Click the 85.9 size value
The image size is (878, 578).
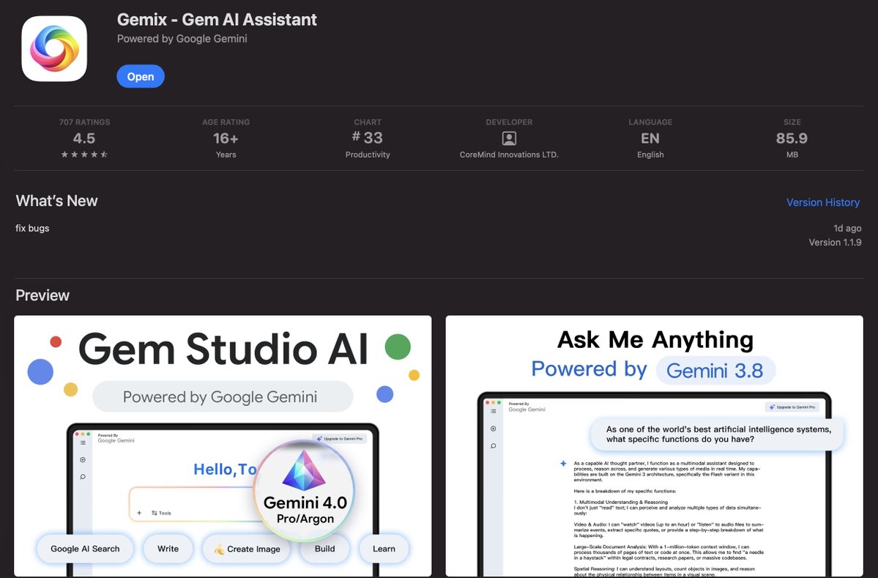pos(792,138)
